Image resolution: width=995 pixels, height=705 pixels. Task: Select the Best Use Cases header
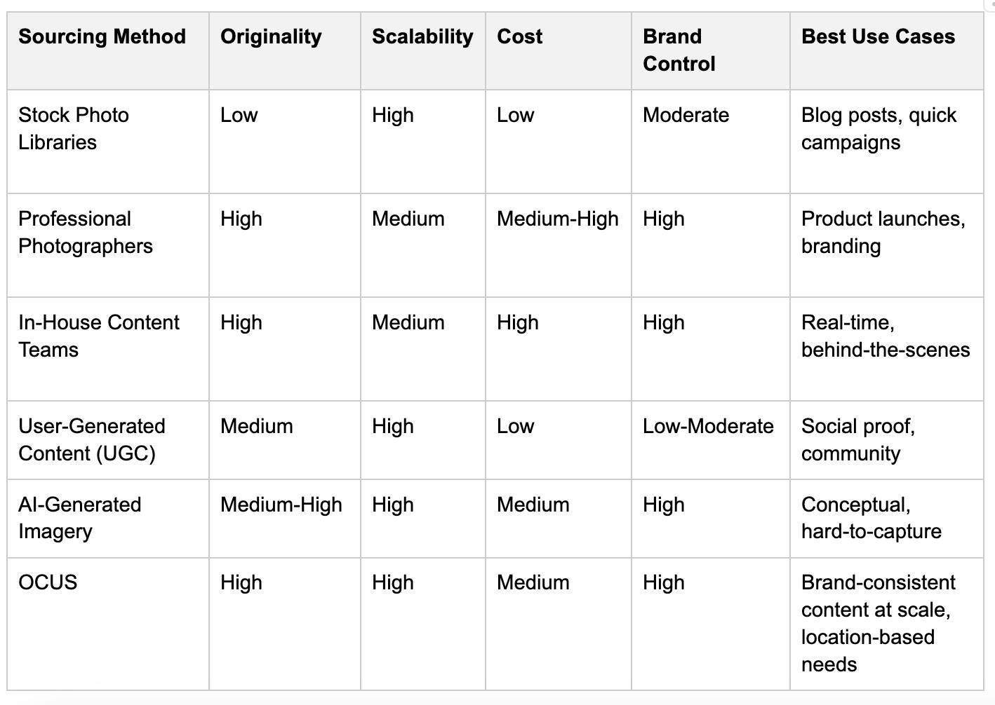click(878, 36)
